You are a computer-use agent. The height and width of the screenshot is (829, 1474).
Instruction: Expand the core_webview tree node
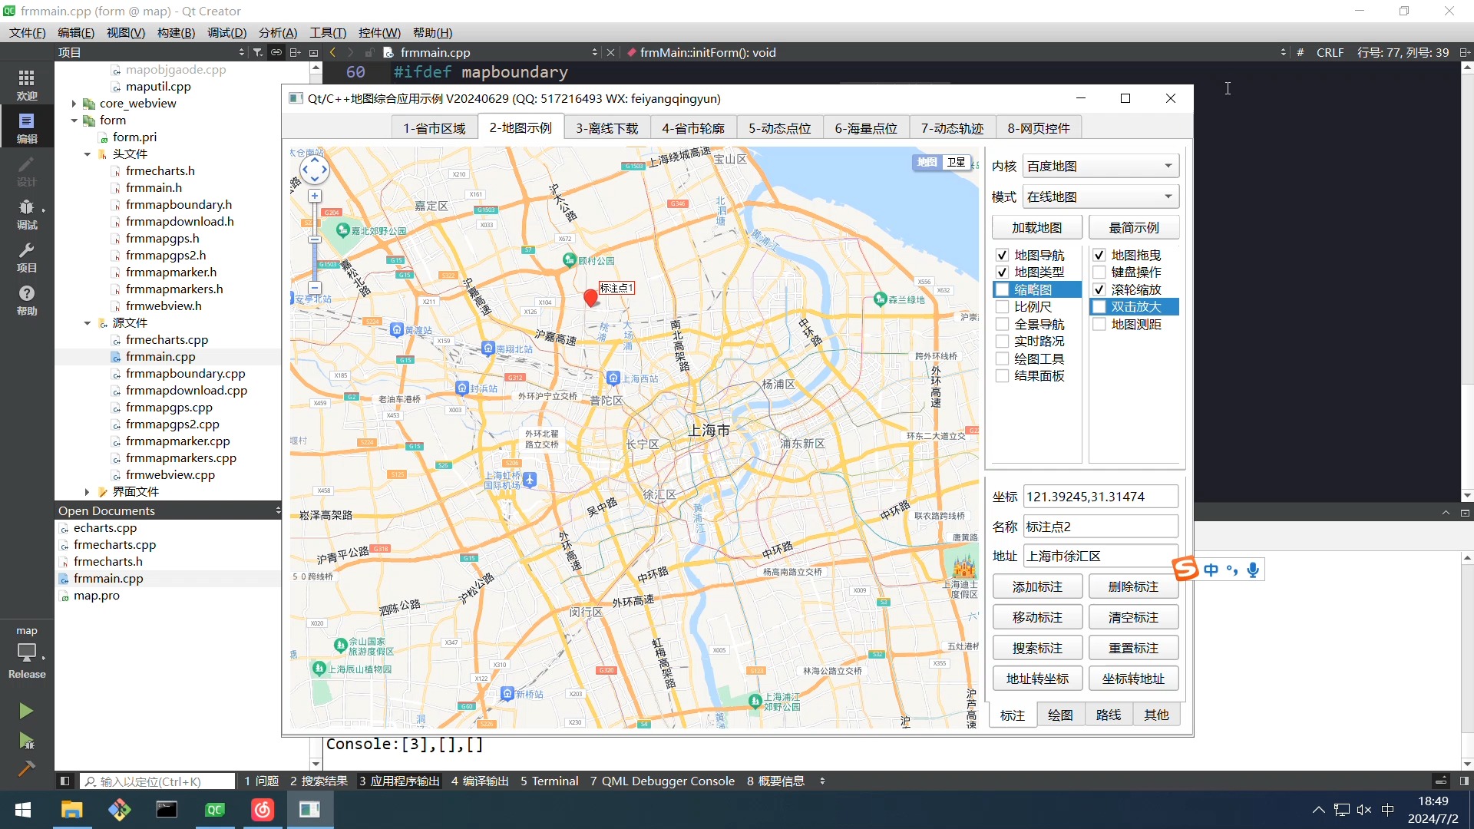[74, 103]
